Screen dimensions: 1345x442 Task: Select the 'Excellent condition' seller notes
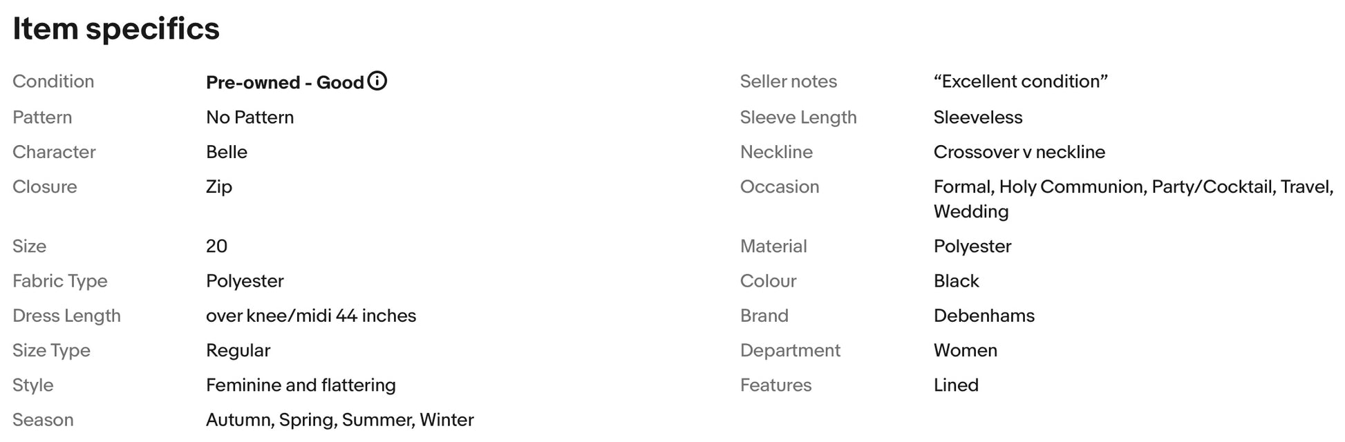coord(1020,81)
